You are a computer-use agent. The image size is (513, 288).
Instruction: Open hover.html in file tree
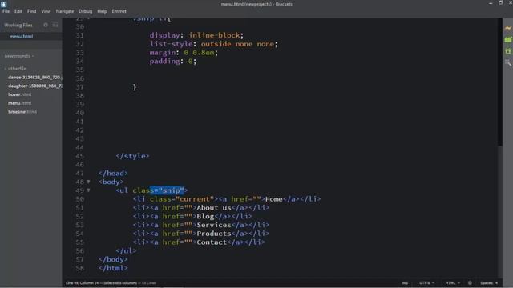[19, 94]
